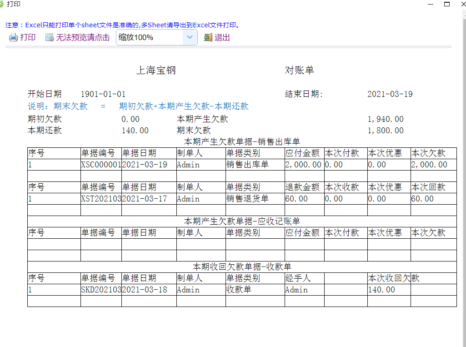The height and width of the screenshot is (347, 466).
Task: Click the 无法预览请点击 document icon
Action: (x=50, y=38)
